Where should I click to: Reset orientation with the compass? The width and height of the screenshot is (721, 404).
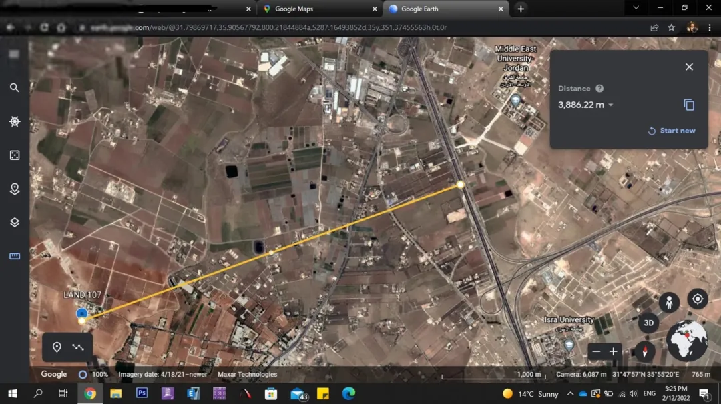click(645, 351)
